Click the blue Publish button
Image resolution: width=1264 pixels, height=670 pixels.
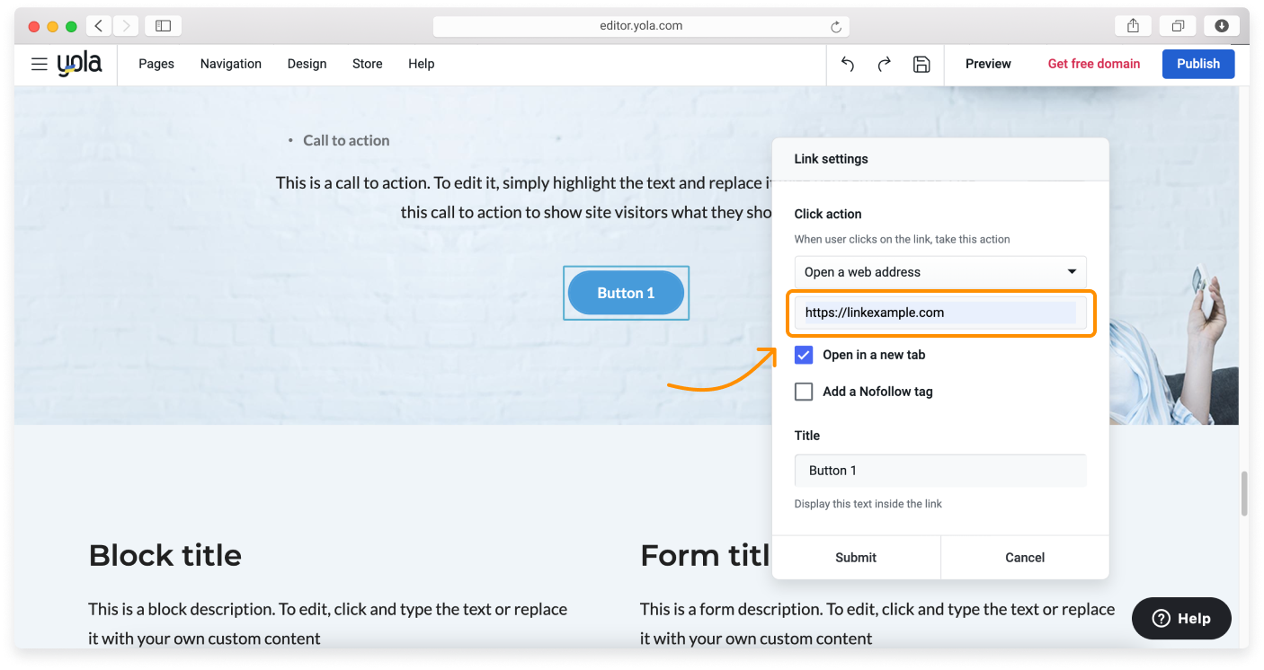1197,64
